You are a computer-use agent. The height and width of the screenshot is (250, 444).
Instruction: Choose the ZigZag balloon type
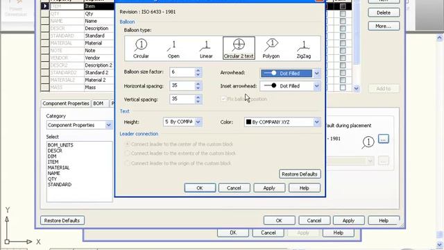304,48
